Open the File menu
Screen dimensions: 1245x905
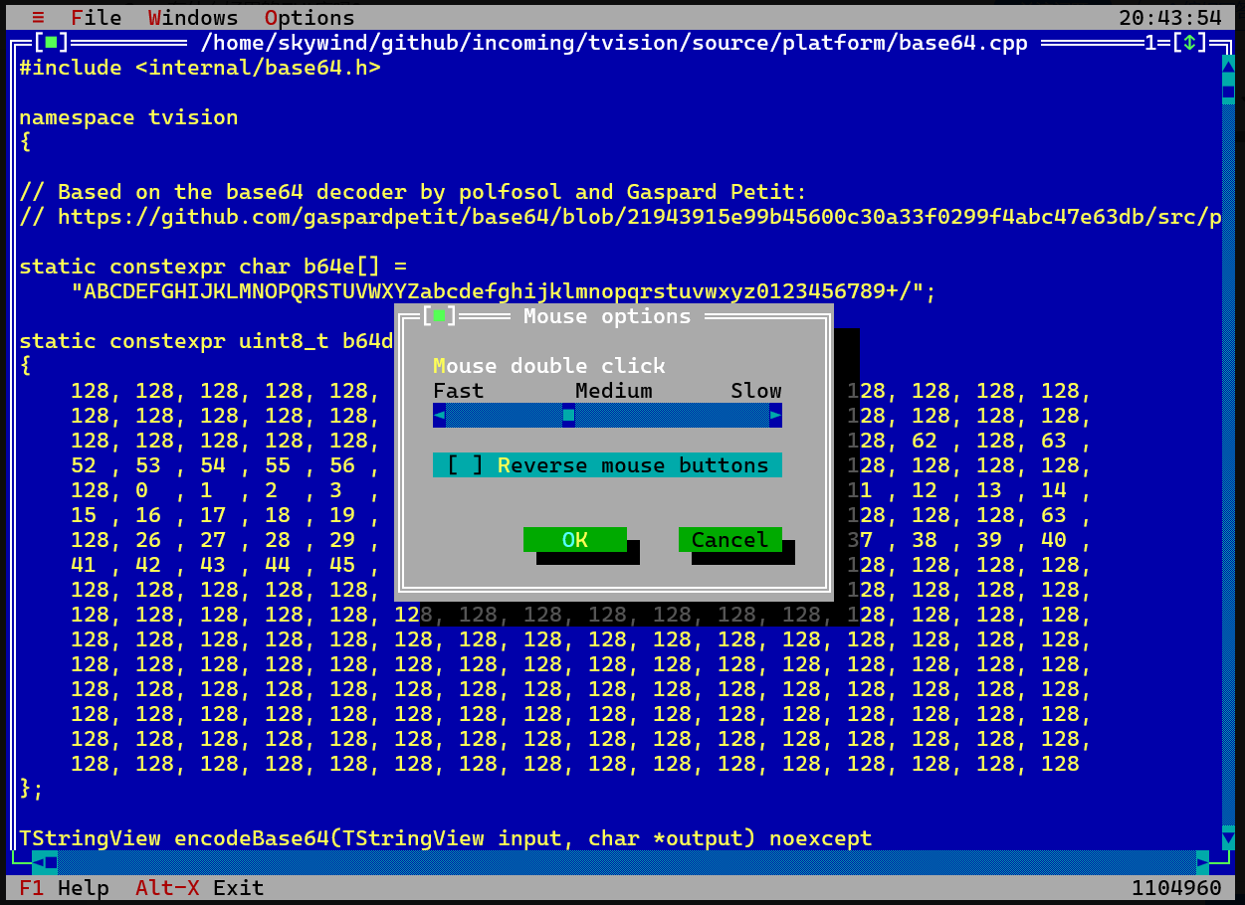point(97,18)
